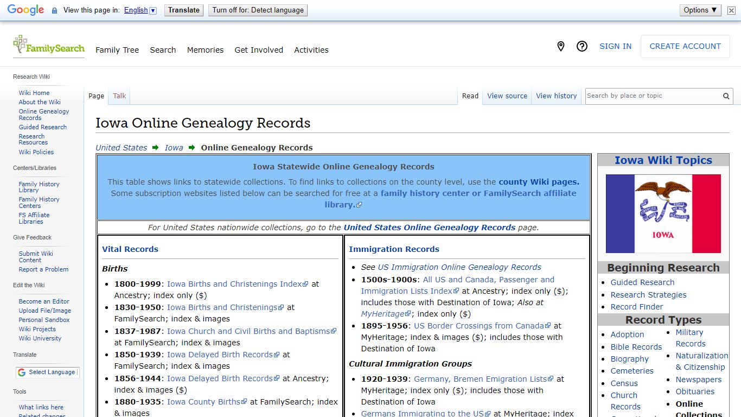Open Personal Sandbox link
741x417 pixels.
point(44,320)
